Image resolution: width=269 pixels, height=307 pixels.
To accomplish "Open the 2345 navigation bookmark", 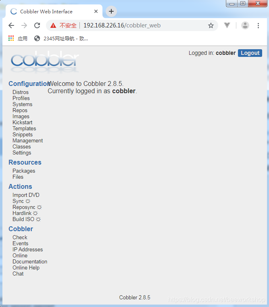I will tap(61, 39).
